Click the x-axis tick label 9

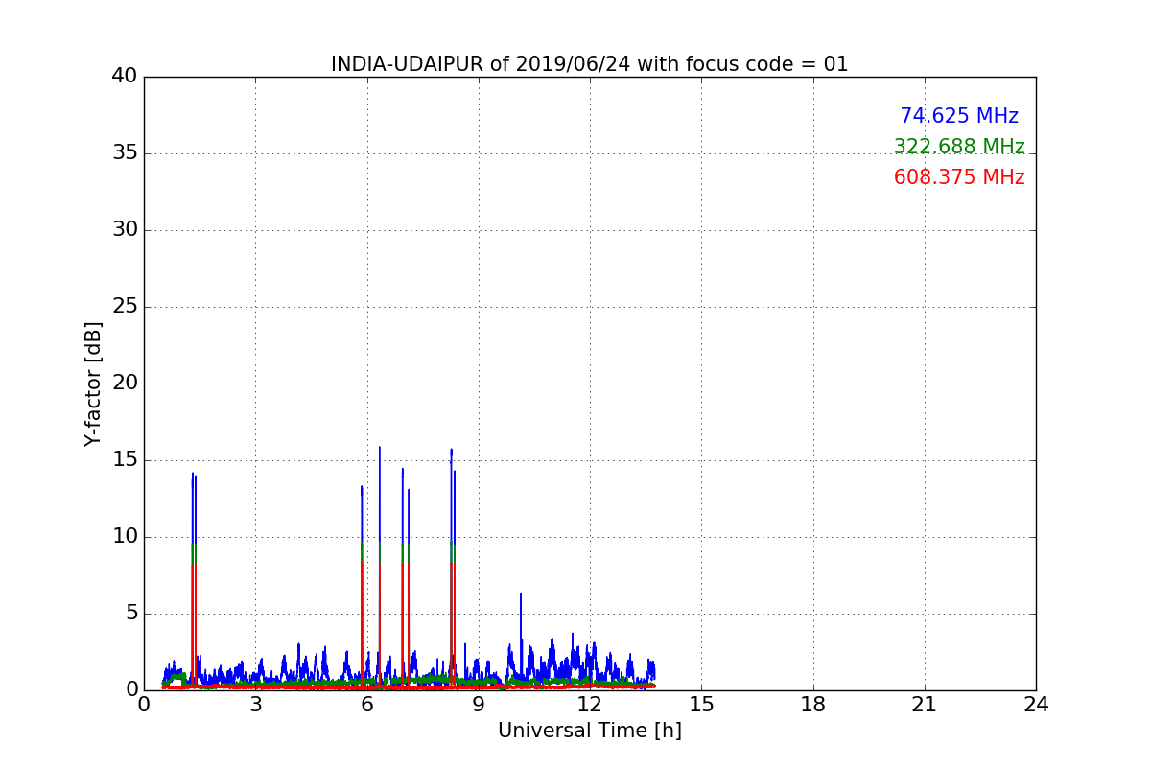[479, 705]
